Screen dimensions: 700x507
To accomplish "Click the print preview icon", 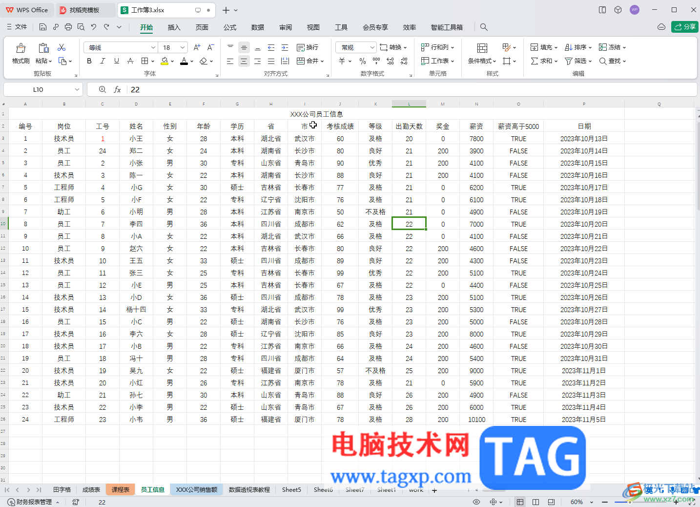I will pos(81,27).
